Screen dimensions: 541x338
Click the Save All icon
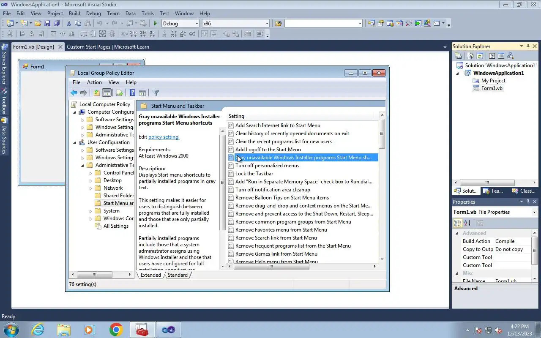tap(57, 24)
